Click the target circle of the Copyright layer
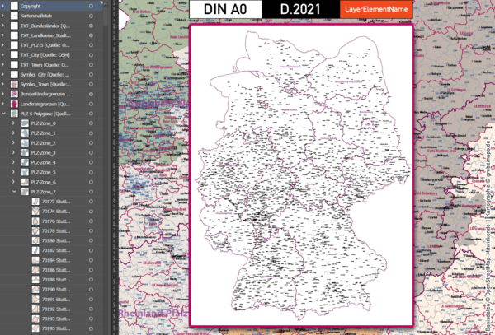The height and width of the screenshot is (335, 495). pyautogui.click(x=91, y=6)
